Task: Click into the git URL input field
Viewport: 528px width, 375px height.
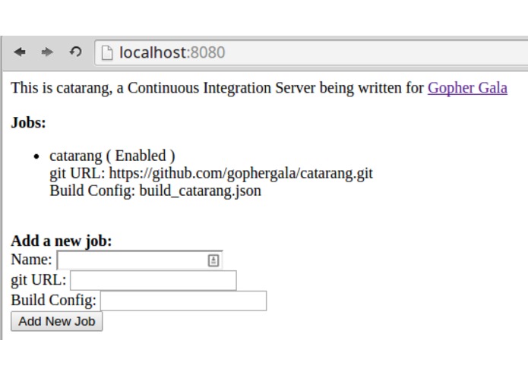Action: pyautogui.click(x=153, y=280)
